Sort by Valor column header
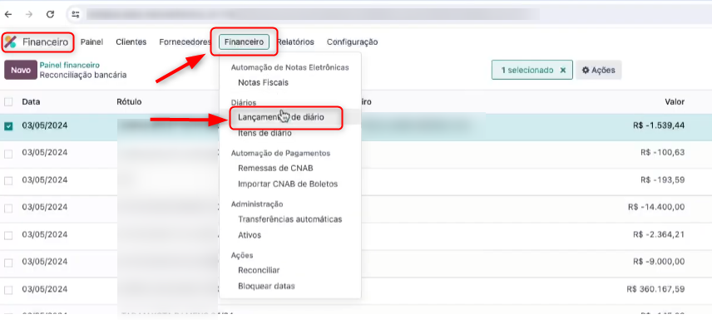The width and height of the screenshot is (712, 324). tap(675, 102)
